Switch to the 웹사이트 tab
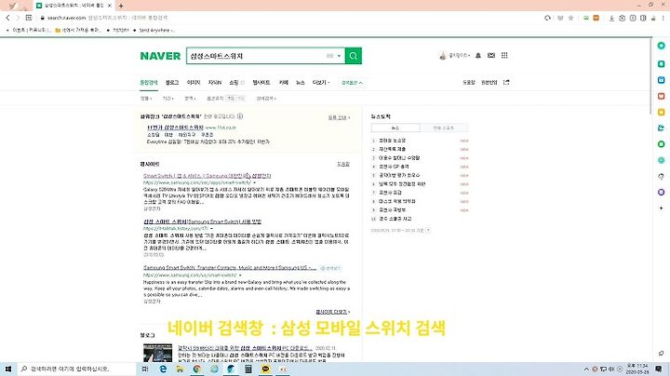The height and width of the screenshot is (376, 670). (261, 83)
